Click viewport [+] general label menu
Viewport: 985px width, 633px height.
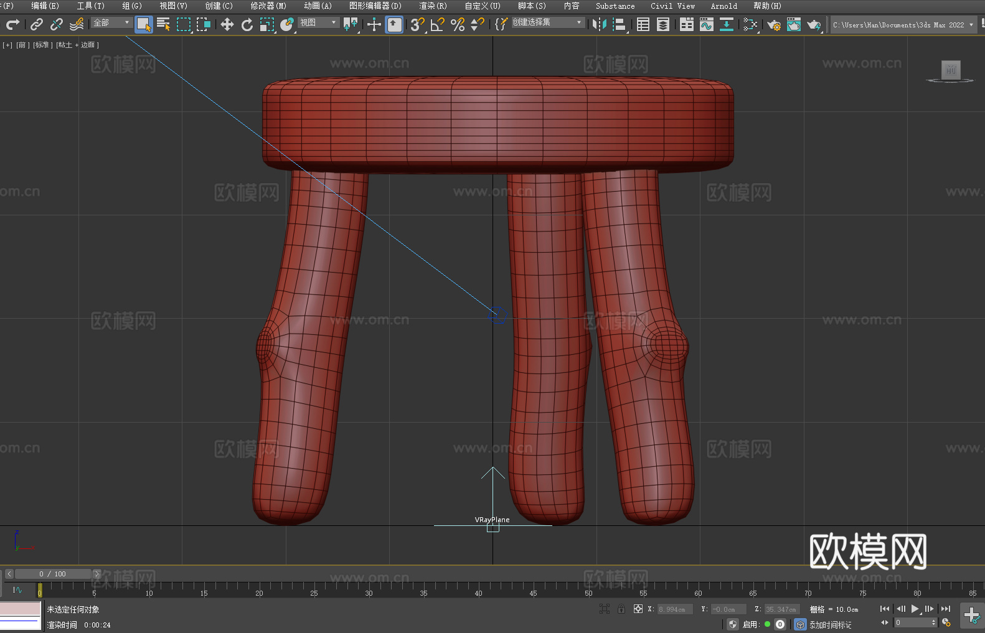pyautogui.click(x=7, y=45)
